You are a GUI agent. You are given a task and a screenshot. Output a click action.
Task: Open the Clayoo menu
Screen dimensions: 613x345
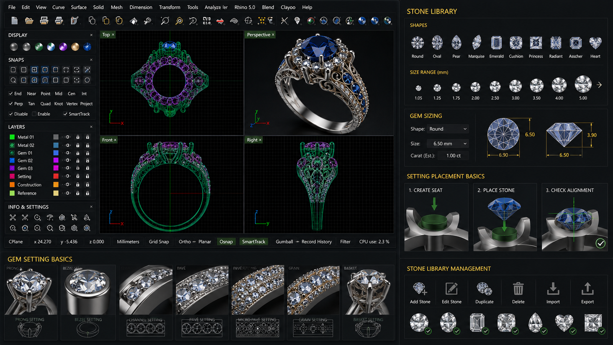288,7
